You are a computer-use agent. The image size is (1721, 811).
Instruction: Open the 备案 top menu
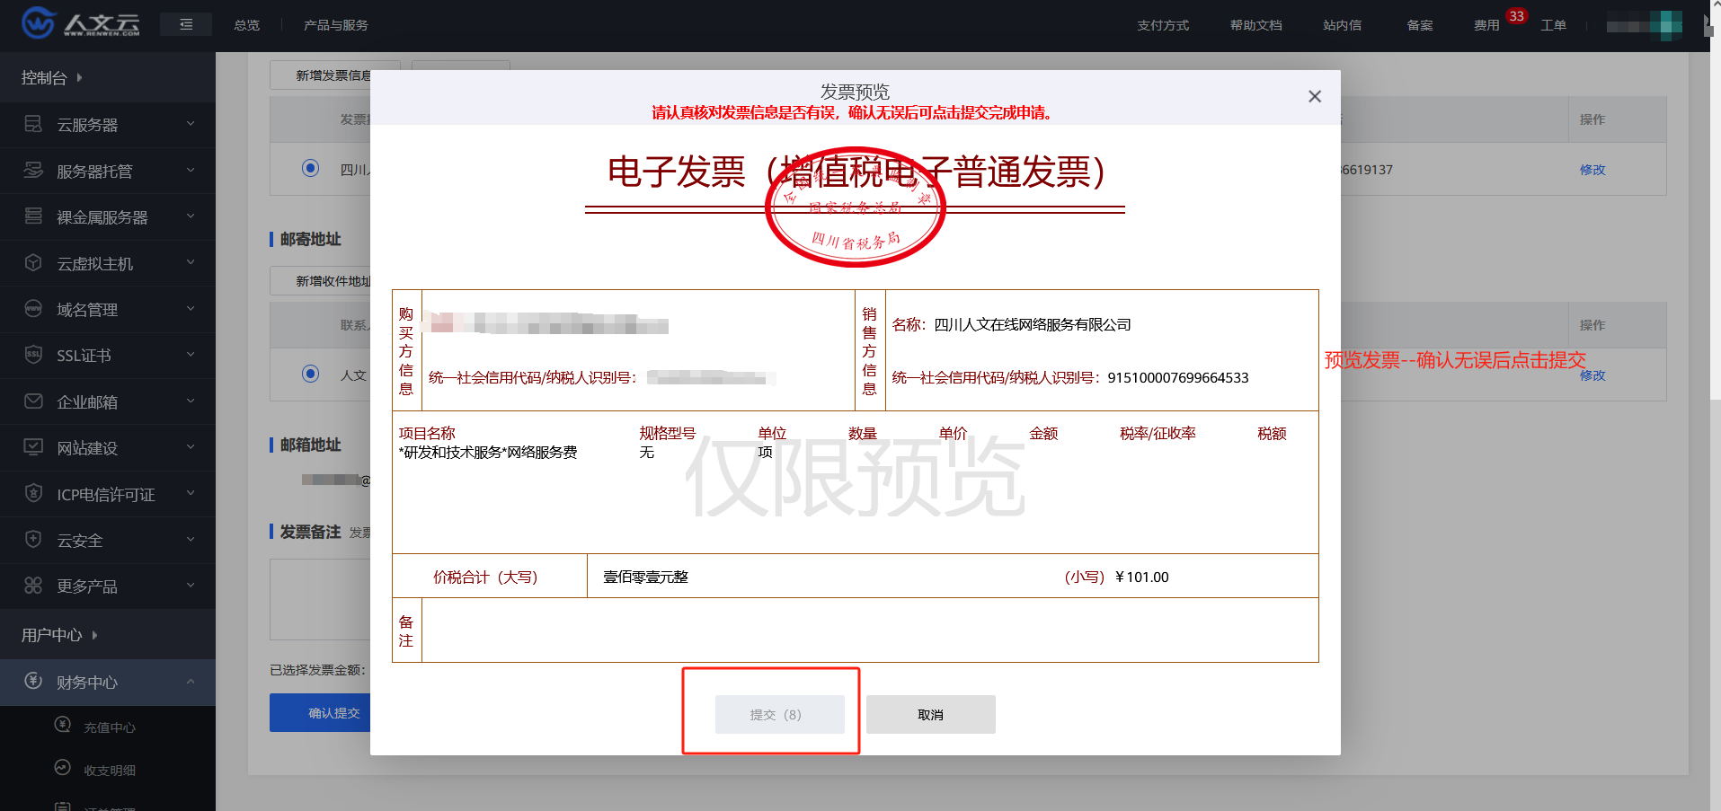[x=1420, y=25]
